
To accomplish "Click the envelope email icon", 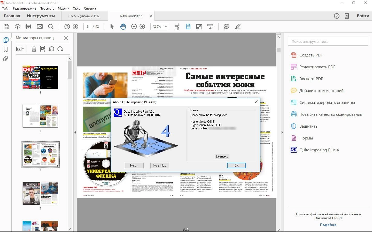I will point(40,27).
